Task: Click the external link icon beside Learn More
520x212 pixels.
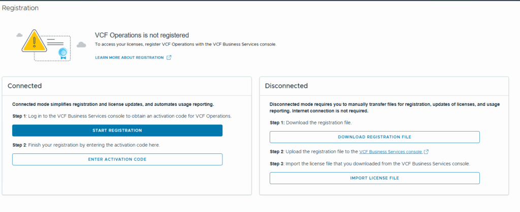Action: click(x=169, y=58)
